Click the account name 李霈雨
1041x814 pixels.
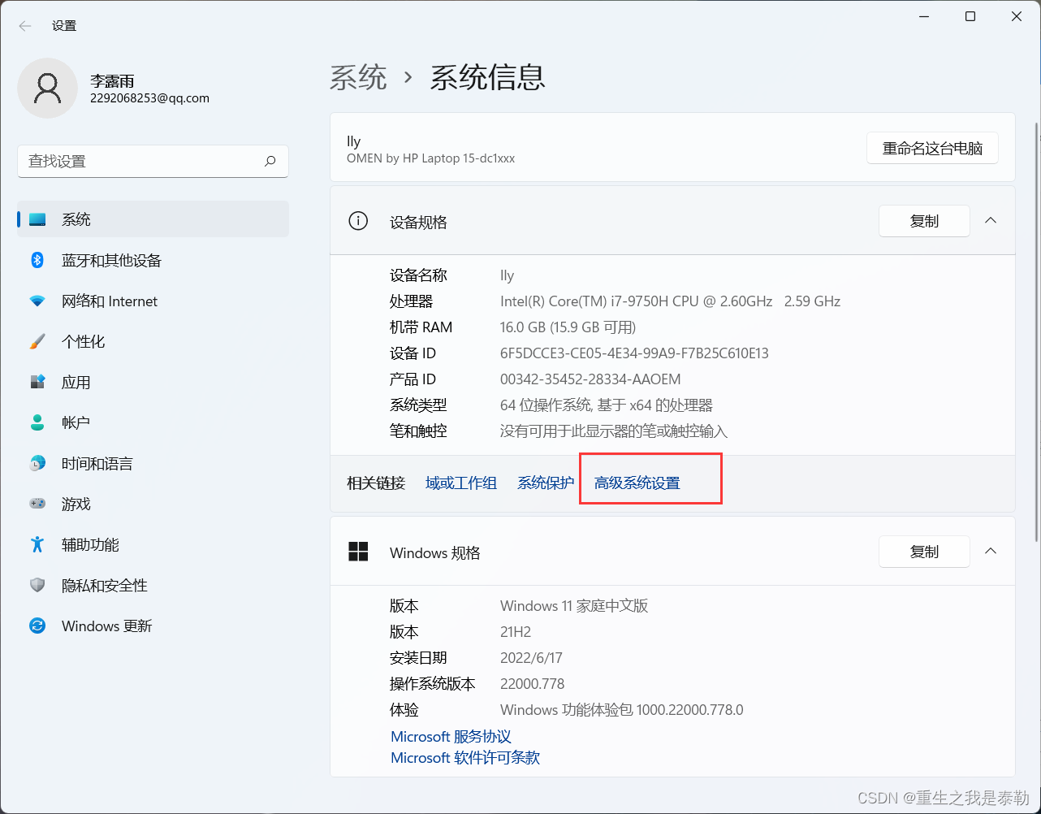pos(112,81)
